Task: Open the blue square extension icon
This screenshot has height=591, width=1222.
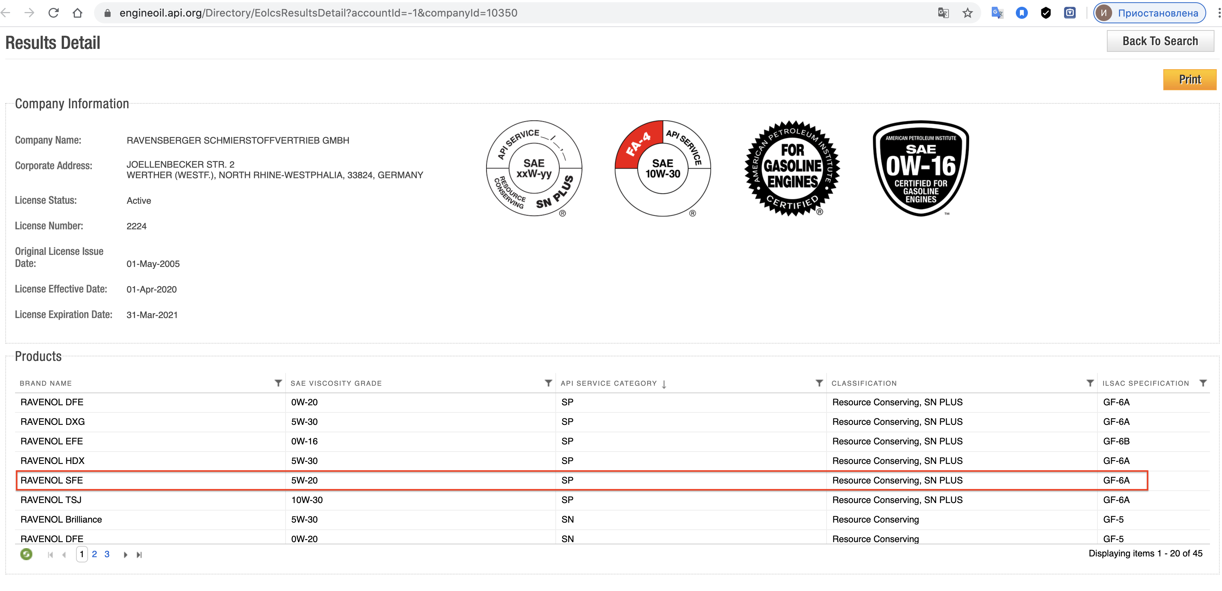Action: pyautogui.click(x=1070, y=13)
